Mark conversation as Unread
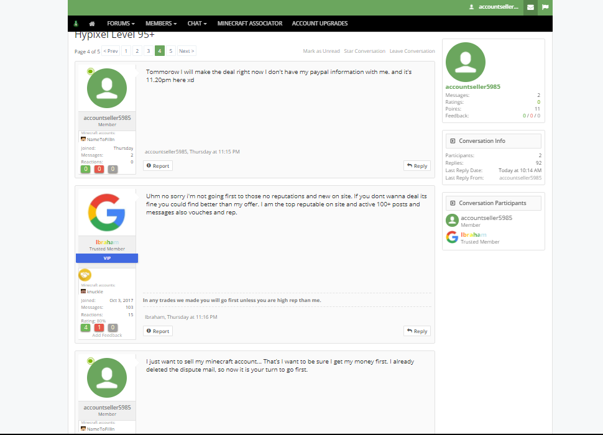This screenshot has height=435, width=603. click(321, 51)
